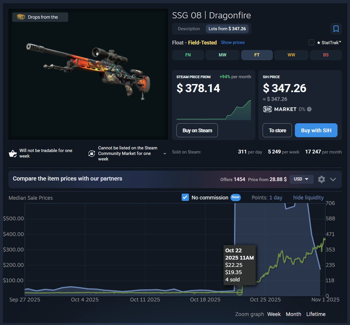Click the Show prices link
Viewport: 350px width, 325px height.
click(233, 42)
